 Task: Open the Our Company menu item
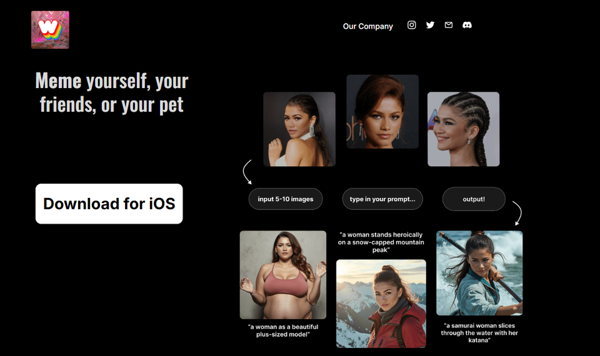tap(367, 26)
